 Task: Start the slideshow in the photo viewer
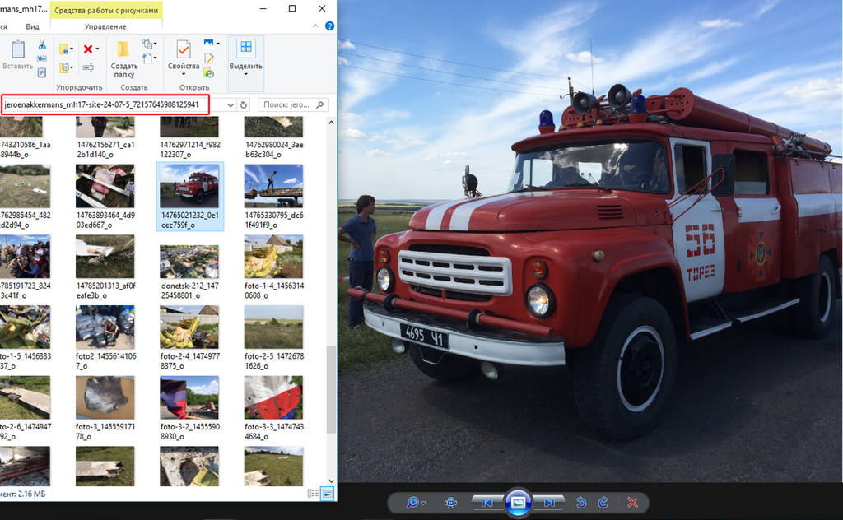519,503
